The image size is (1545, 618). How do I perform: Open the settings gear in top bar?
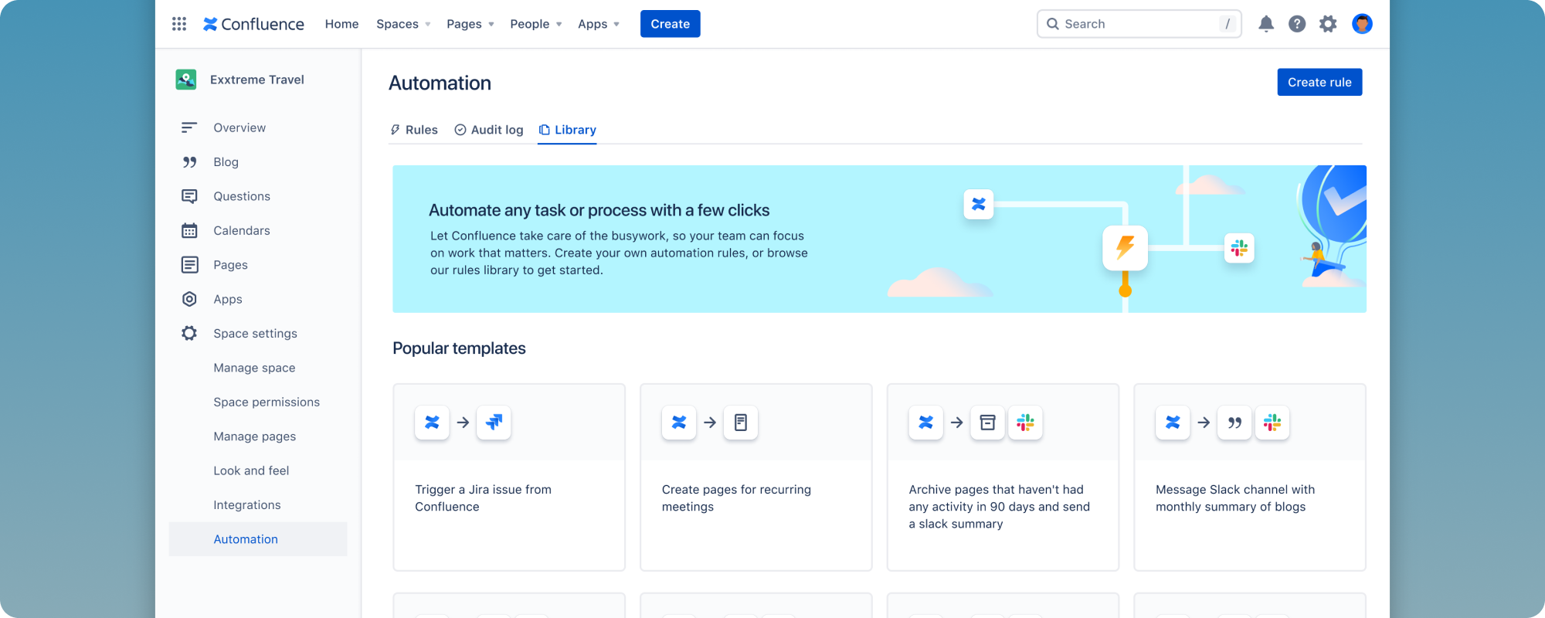[1328, 24]
